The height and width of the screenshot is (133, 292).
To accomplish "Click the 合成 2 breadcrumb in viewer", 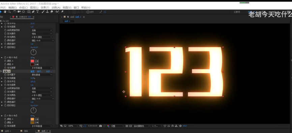I will [x=67, y=21].
